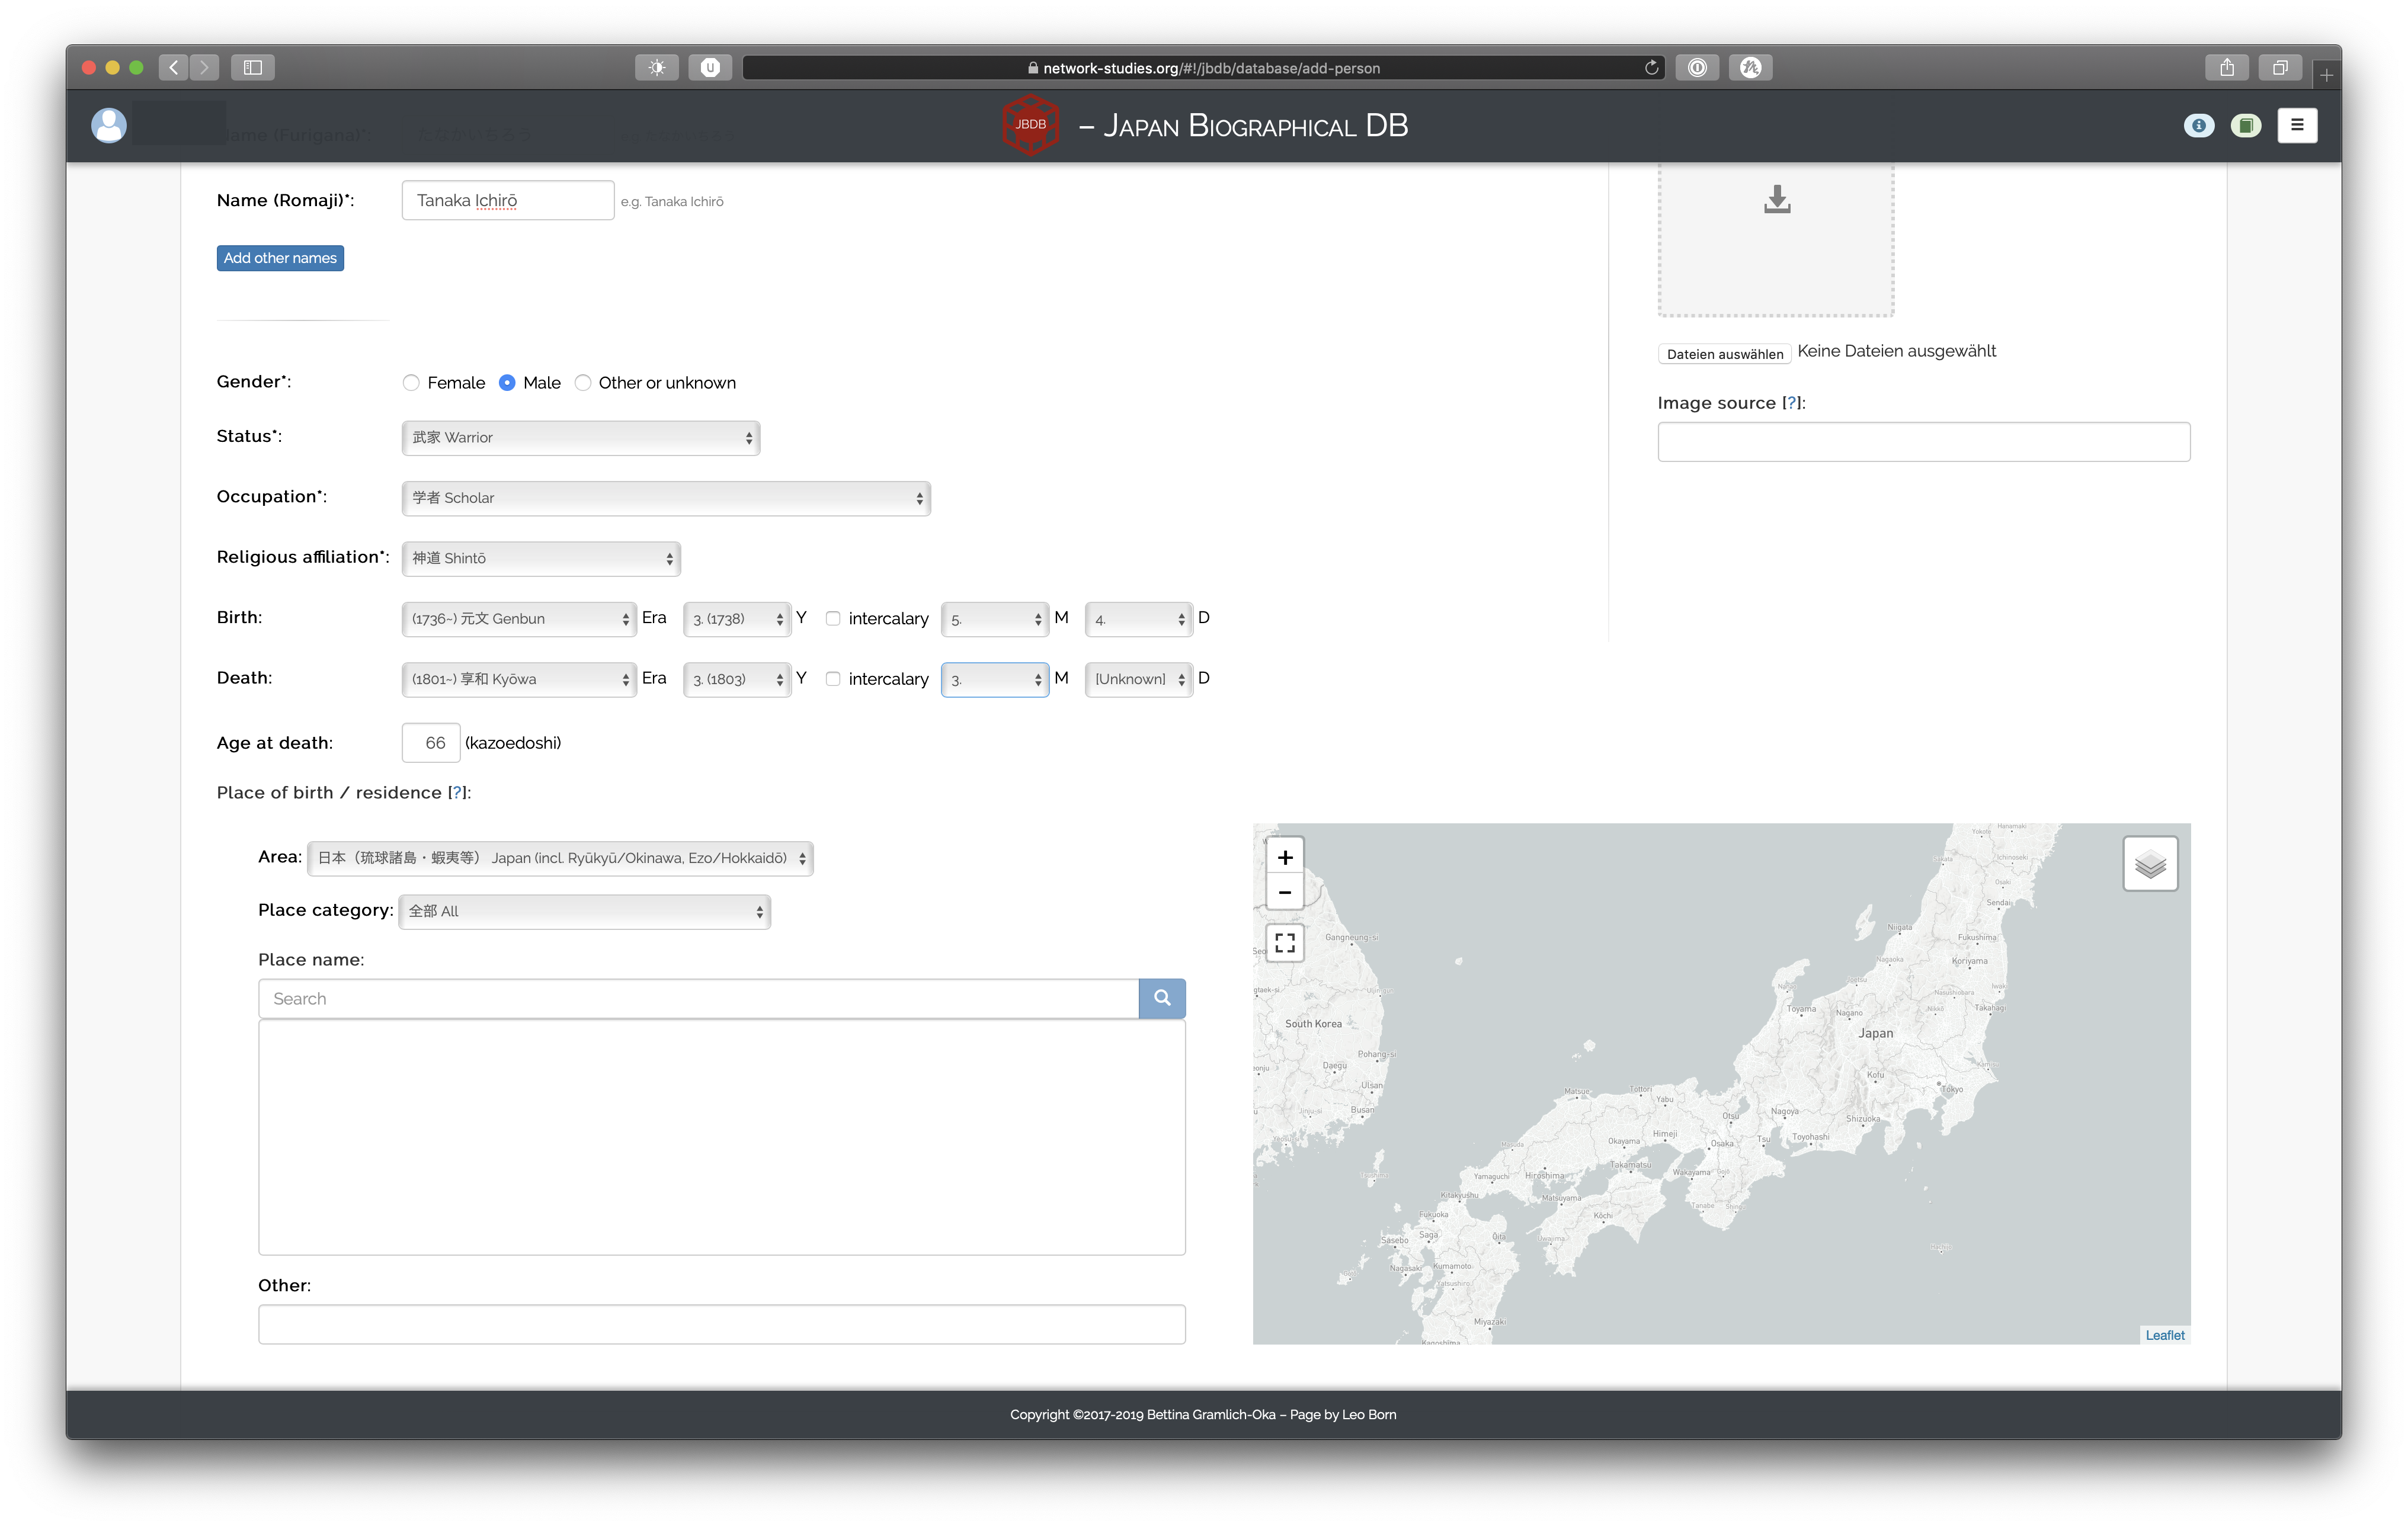Click Add other names button
Screen dimensions: 2408x1527
281,256
